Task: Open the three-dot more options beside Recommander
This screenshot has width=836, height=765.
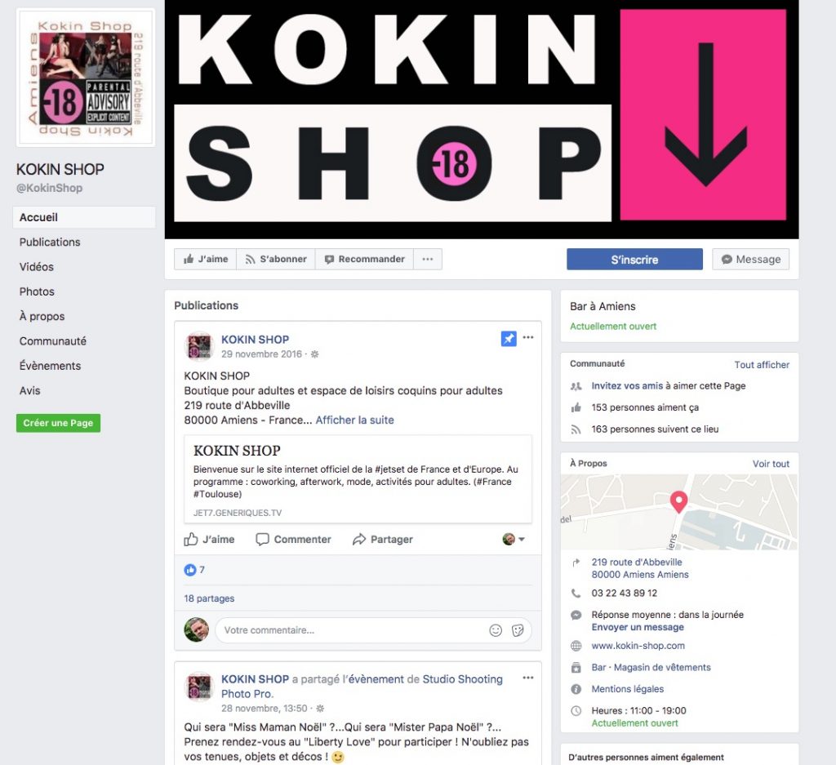Action: pyautogui.click(x=428, y=259)
